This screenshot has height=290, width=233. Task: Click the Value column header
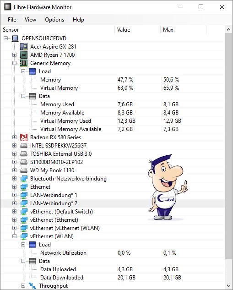(137, 30)
